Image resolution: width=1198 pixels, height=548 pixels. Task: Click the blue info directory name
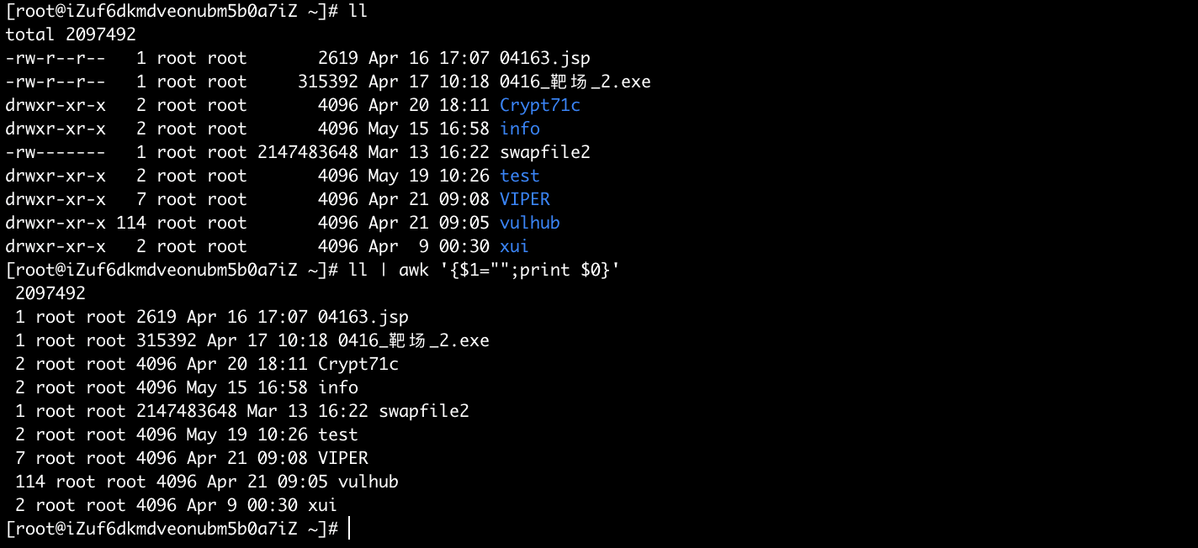coord(519,129)
